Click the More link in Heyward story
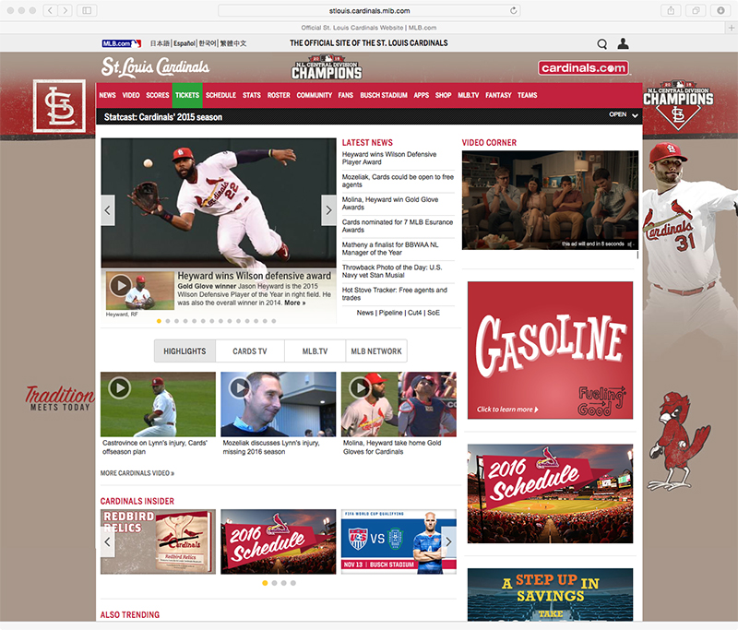The image size is (738, 630). [x=294, y=303]
